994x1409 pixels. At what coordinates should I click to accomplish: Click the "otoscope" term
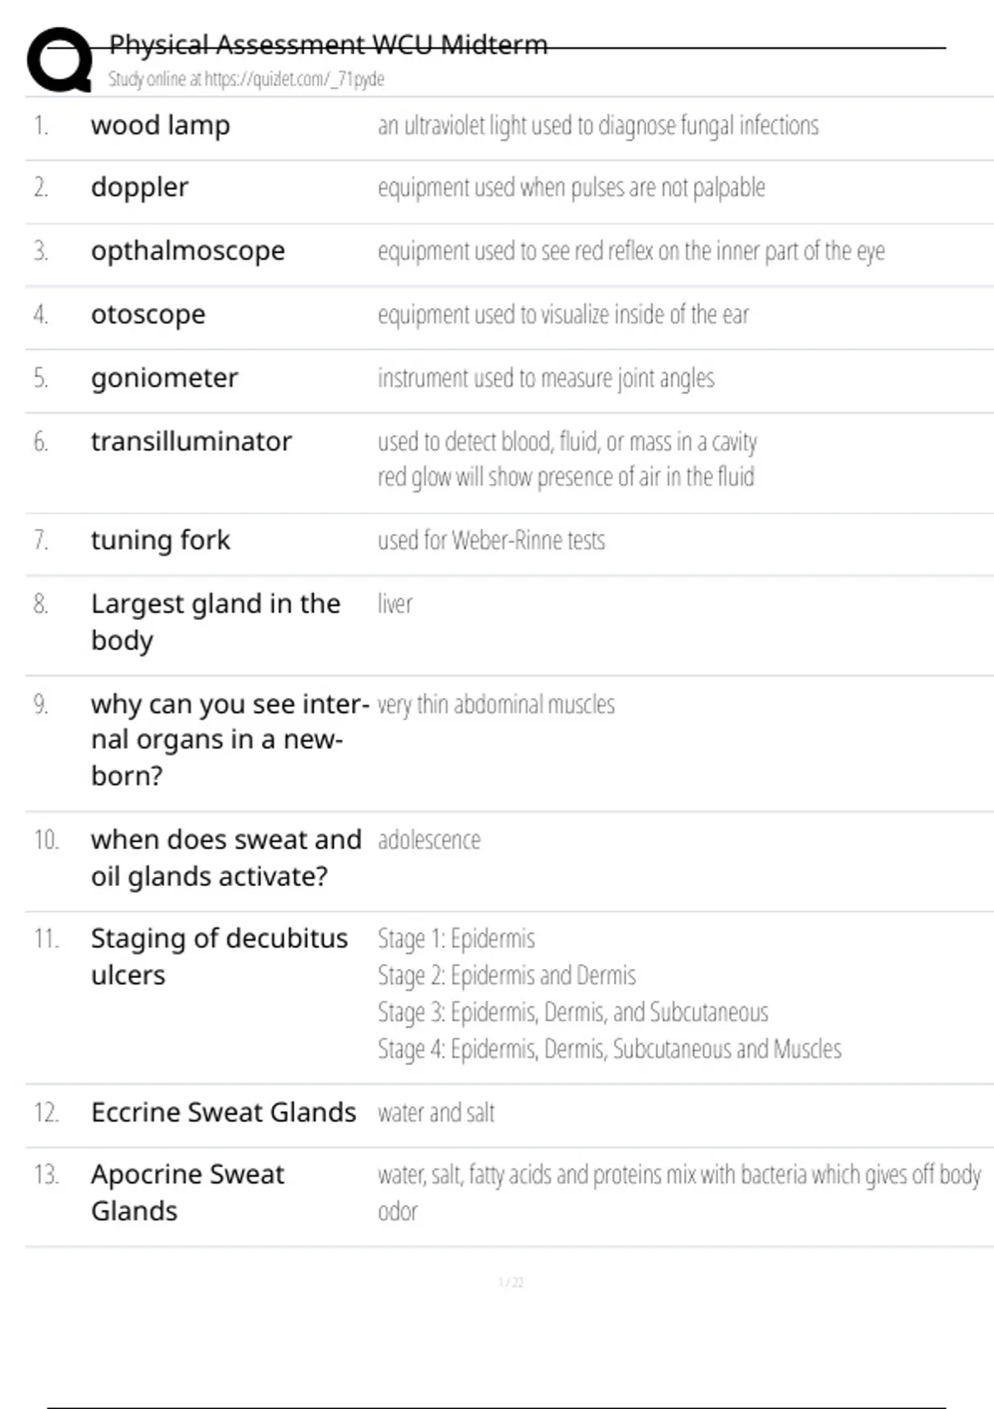[148, 315]
